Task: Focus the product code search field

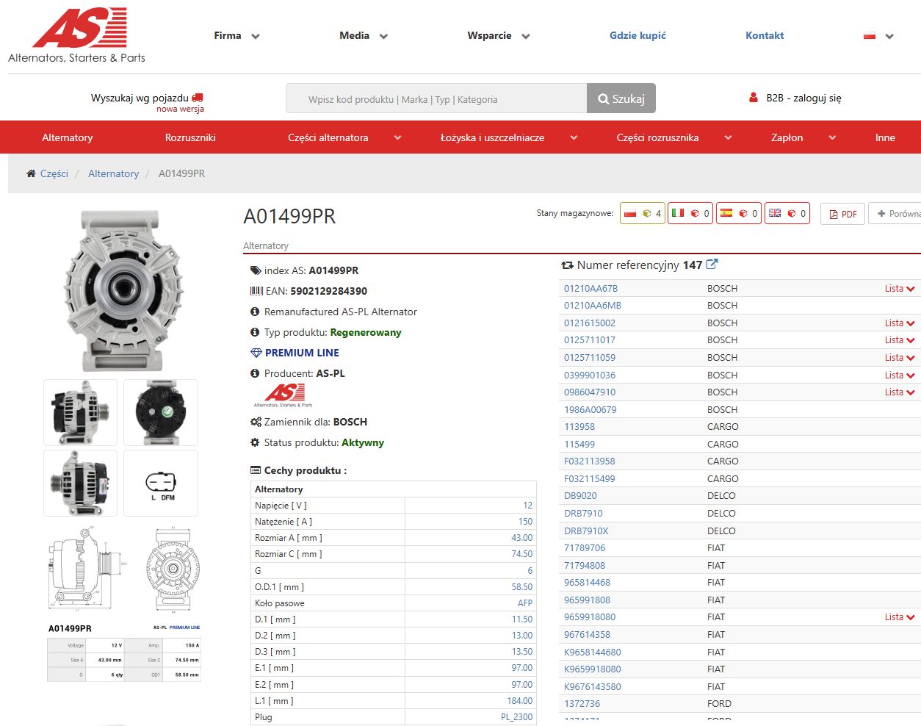Action: [x=436, y=98]
